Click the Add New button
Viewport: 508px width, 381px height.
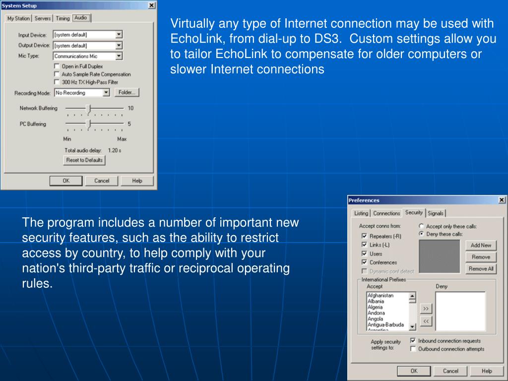pos(481,245)
